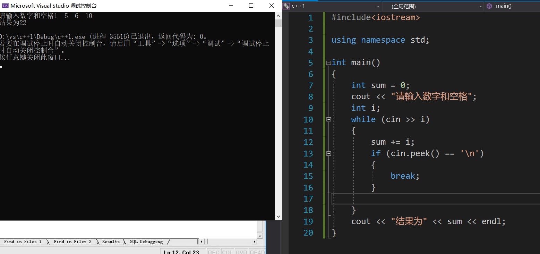
Task: Click the 结果为22 console output line
Action: [13, 23]
